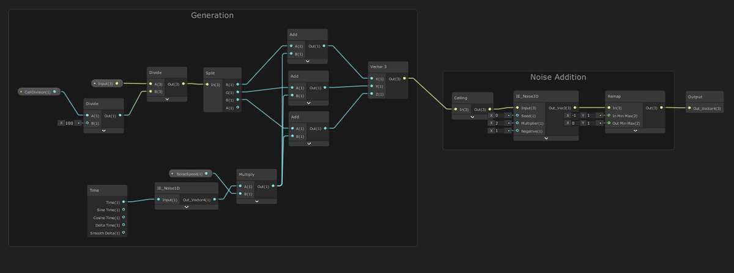
Task: Click the Split node G(1) output port
Action: point(238,92)
